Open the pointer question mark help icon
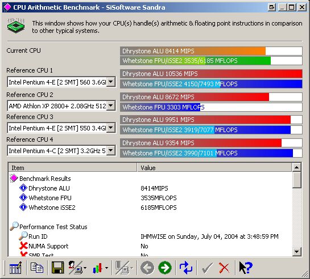310x279 pixels. (246, 268)
